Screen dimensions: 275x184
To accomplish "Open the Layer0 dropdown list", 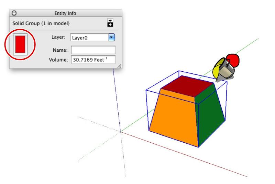I will [x=92, y=38].
